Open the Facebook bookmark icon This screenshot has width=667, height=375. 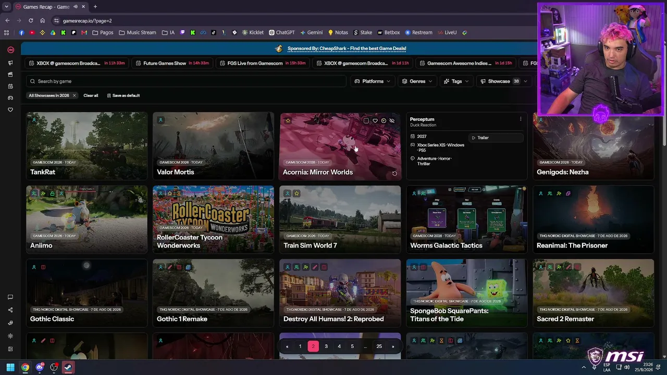click(21, 32)
